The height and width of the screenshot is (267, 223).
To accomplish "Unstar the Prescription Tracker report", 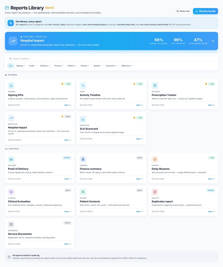I will [x=206, y=84].
